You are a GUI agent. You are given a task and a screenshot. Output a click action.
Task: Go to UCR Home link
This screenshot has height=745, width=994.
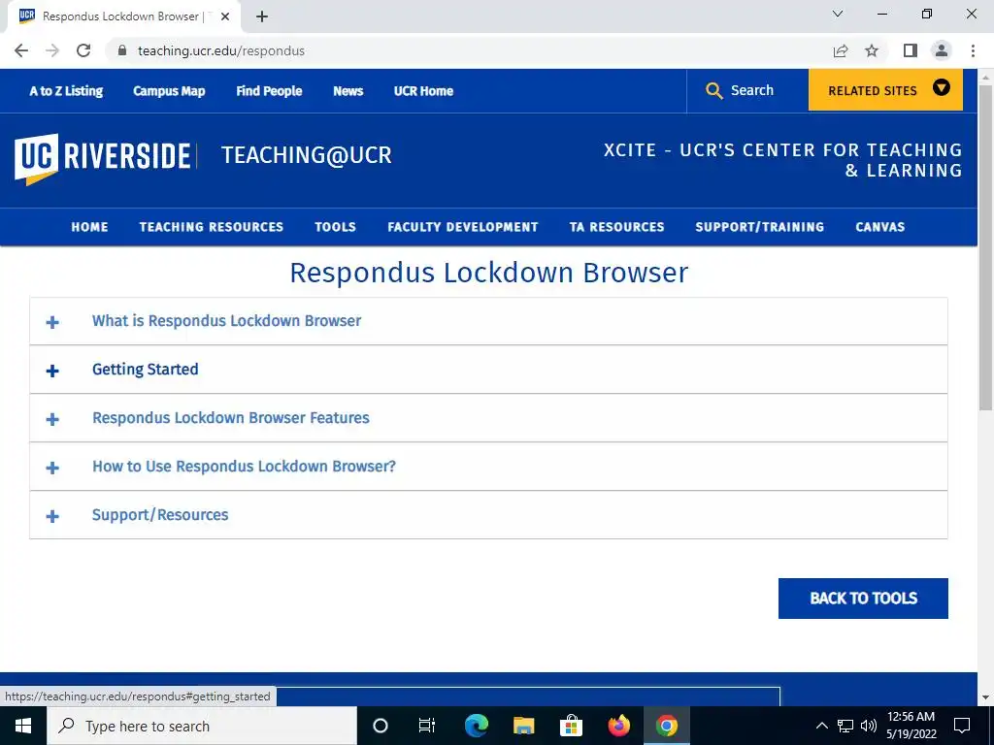(423, 90)
